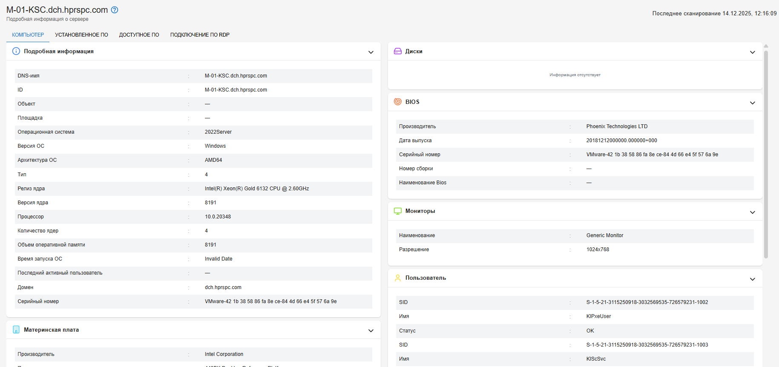Click the Intel Xeon Gold 6132 CPU value

pos(257,189)
